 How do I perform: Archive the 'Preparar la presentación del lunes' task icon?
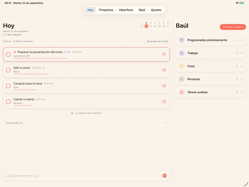pyautogui.click(x=164, y=54)
